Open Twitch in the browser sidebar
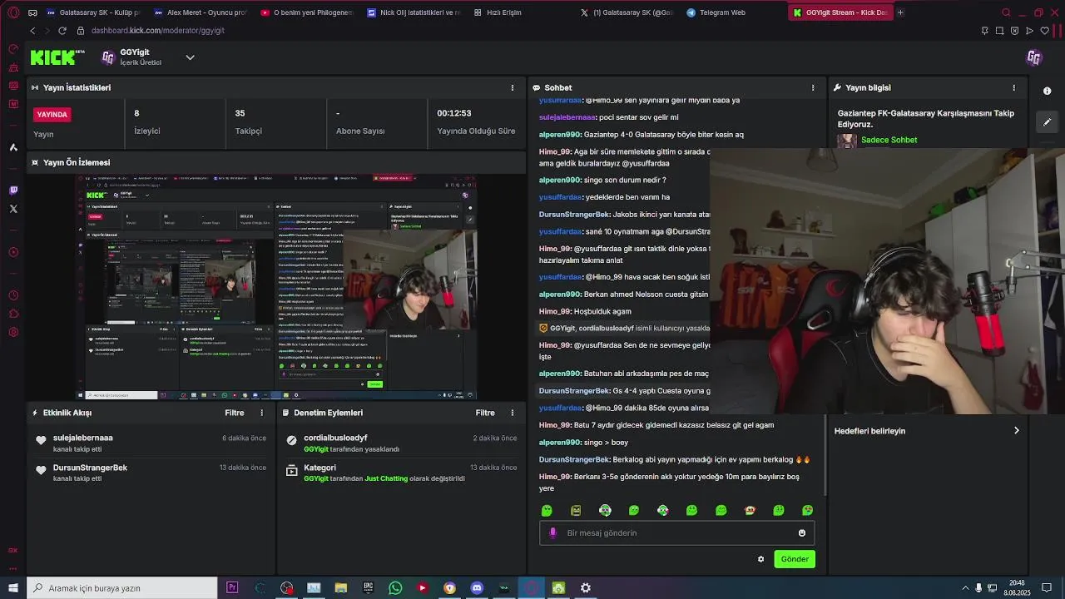1065x599 pixels. pos(13,191)
